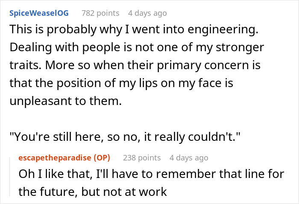Click the 238 points score
The width and height of the screenshot is (299, 204).
click(x=142, y=157)
